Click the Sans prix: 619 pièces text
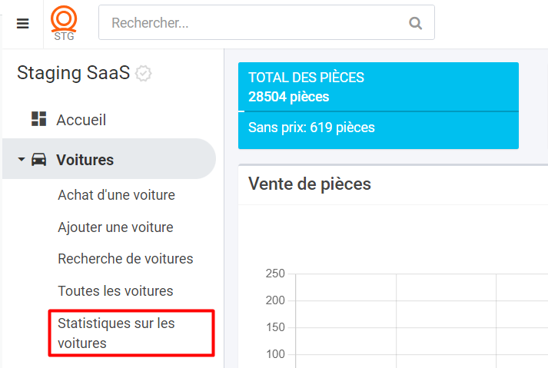Screen dimensions: 548x368 coord(311,128)
